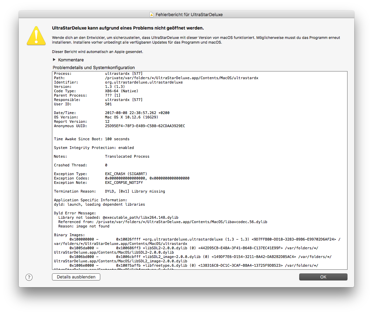373x314 pixels.
Task: Click the 'Dyld Error Message:' heading
Action: pos(75,213)
